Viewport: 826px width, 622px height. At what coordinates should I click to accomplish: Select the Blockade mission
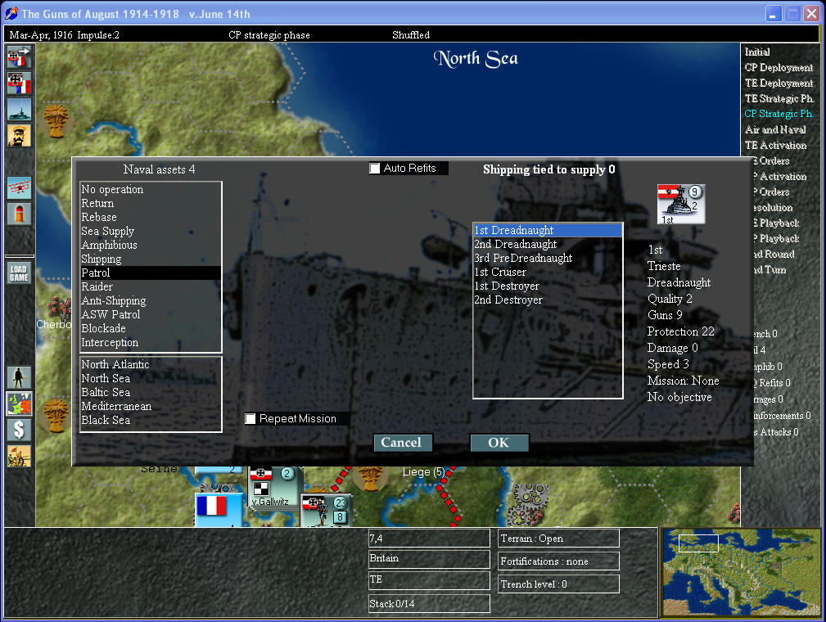click(x=151, y=329)
